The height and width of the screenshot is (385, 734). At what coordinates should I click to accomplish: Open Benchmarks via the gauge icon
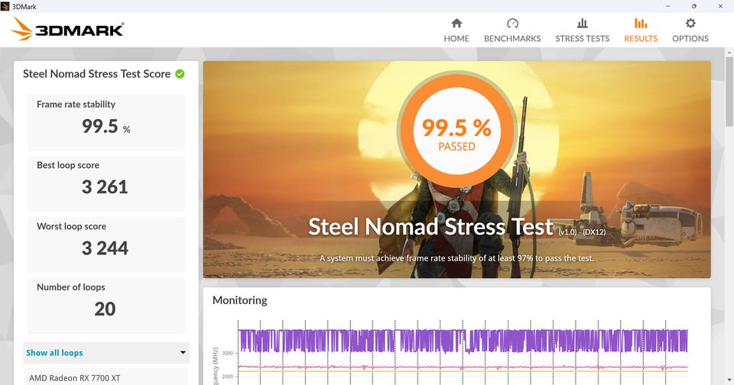click(512, 23)
